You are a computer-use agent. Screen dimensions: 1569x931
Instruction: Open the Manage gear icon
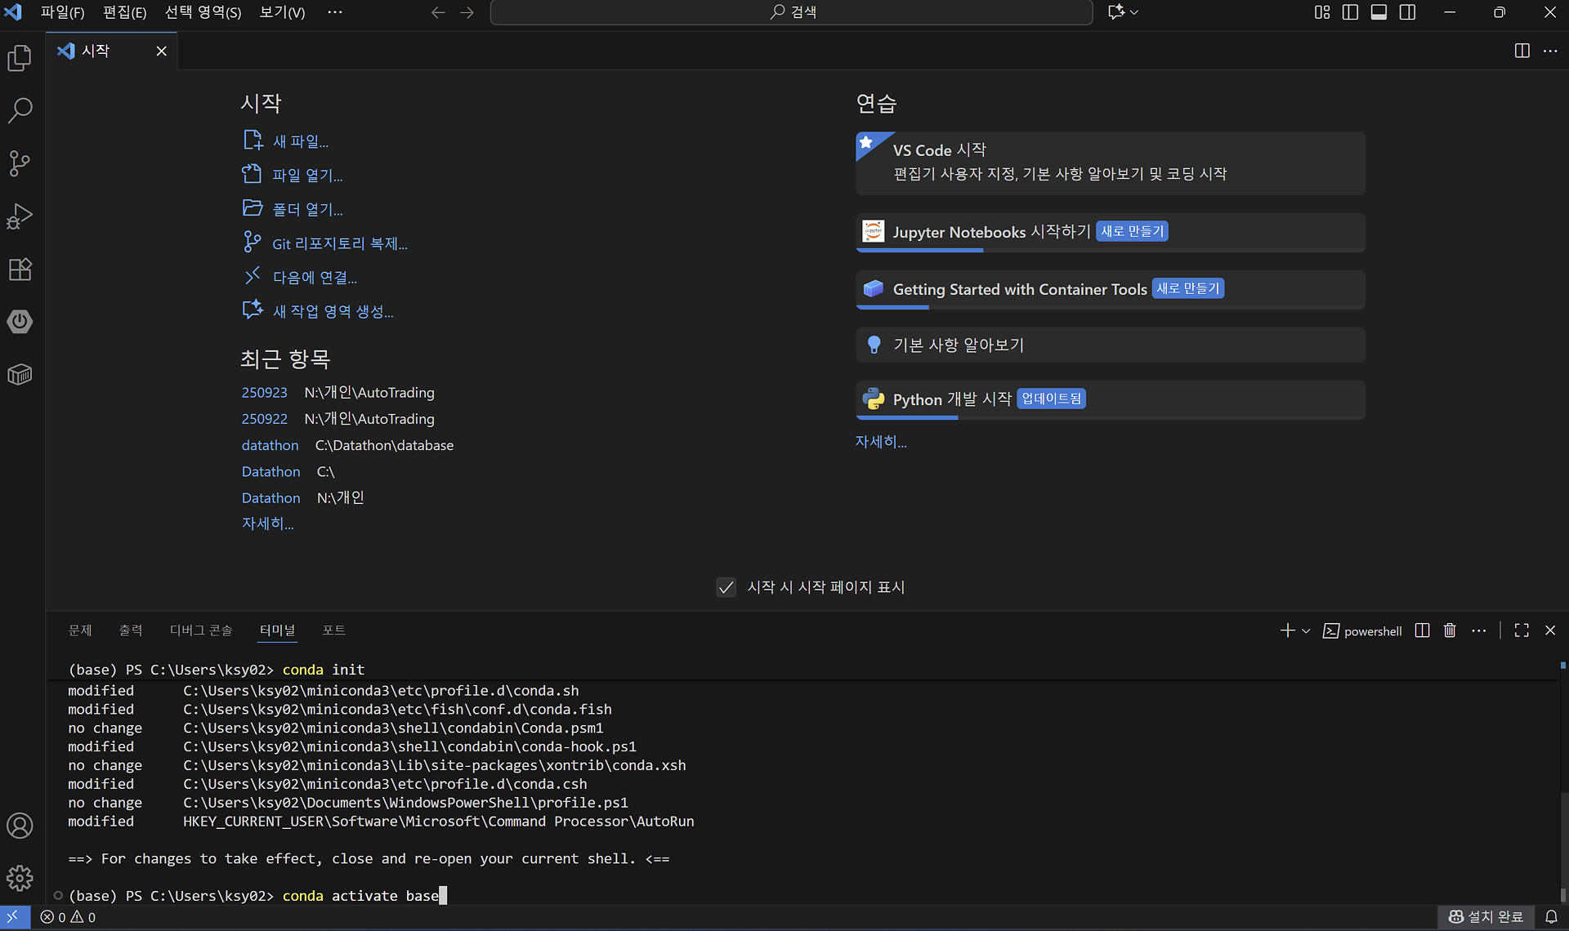click(x=20, y=879)
